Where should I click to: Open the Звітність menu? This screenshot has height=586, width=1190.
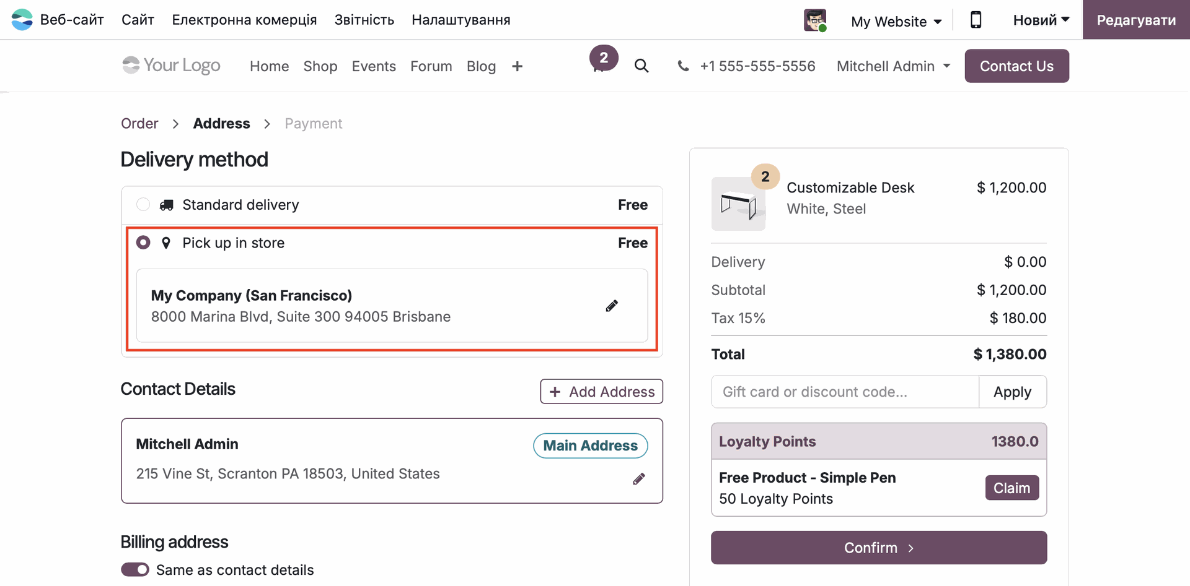tap(364, 20)
